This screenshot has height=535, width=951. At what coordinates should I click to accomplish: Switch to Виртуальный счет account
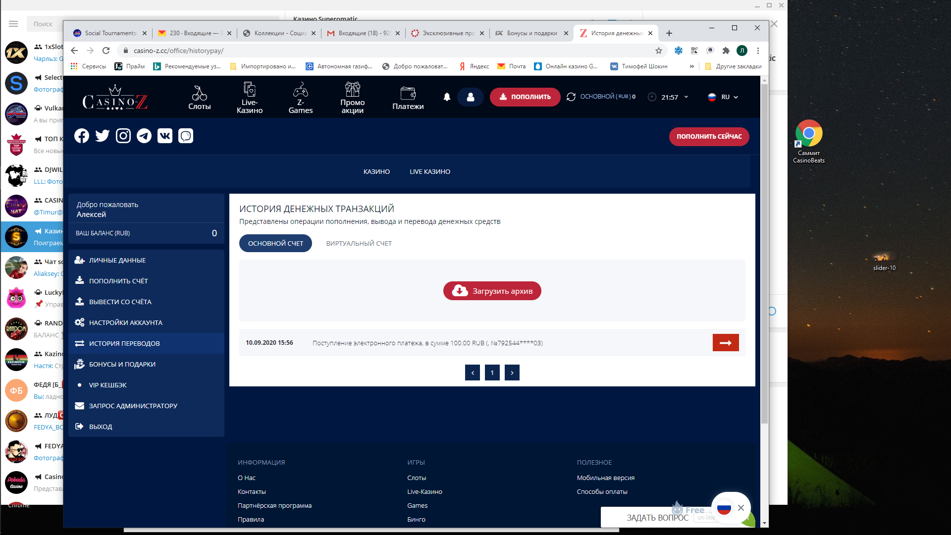pyautogui.click(x=359, y=243)
